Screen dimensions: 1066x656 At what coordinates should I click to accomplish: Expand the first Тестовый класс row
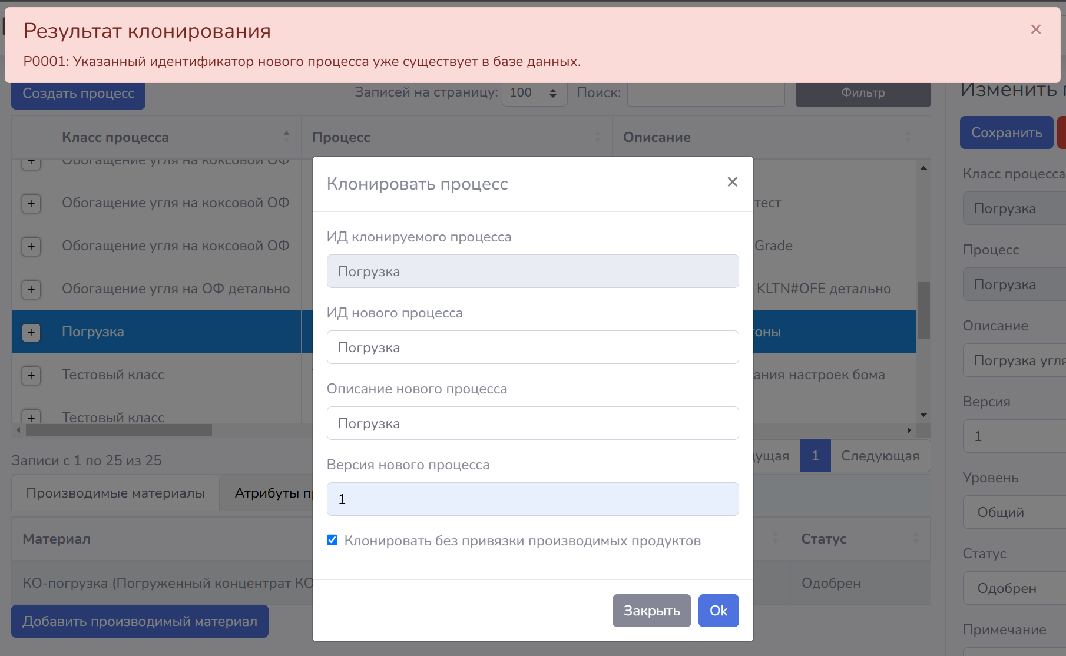31,375
